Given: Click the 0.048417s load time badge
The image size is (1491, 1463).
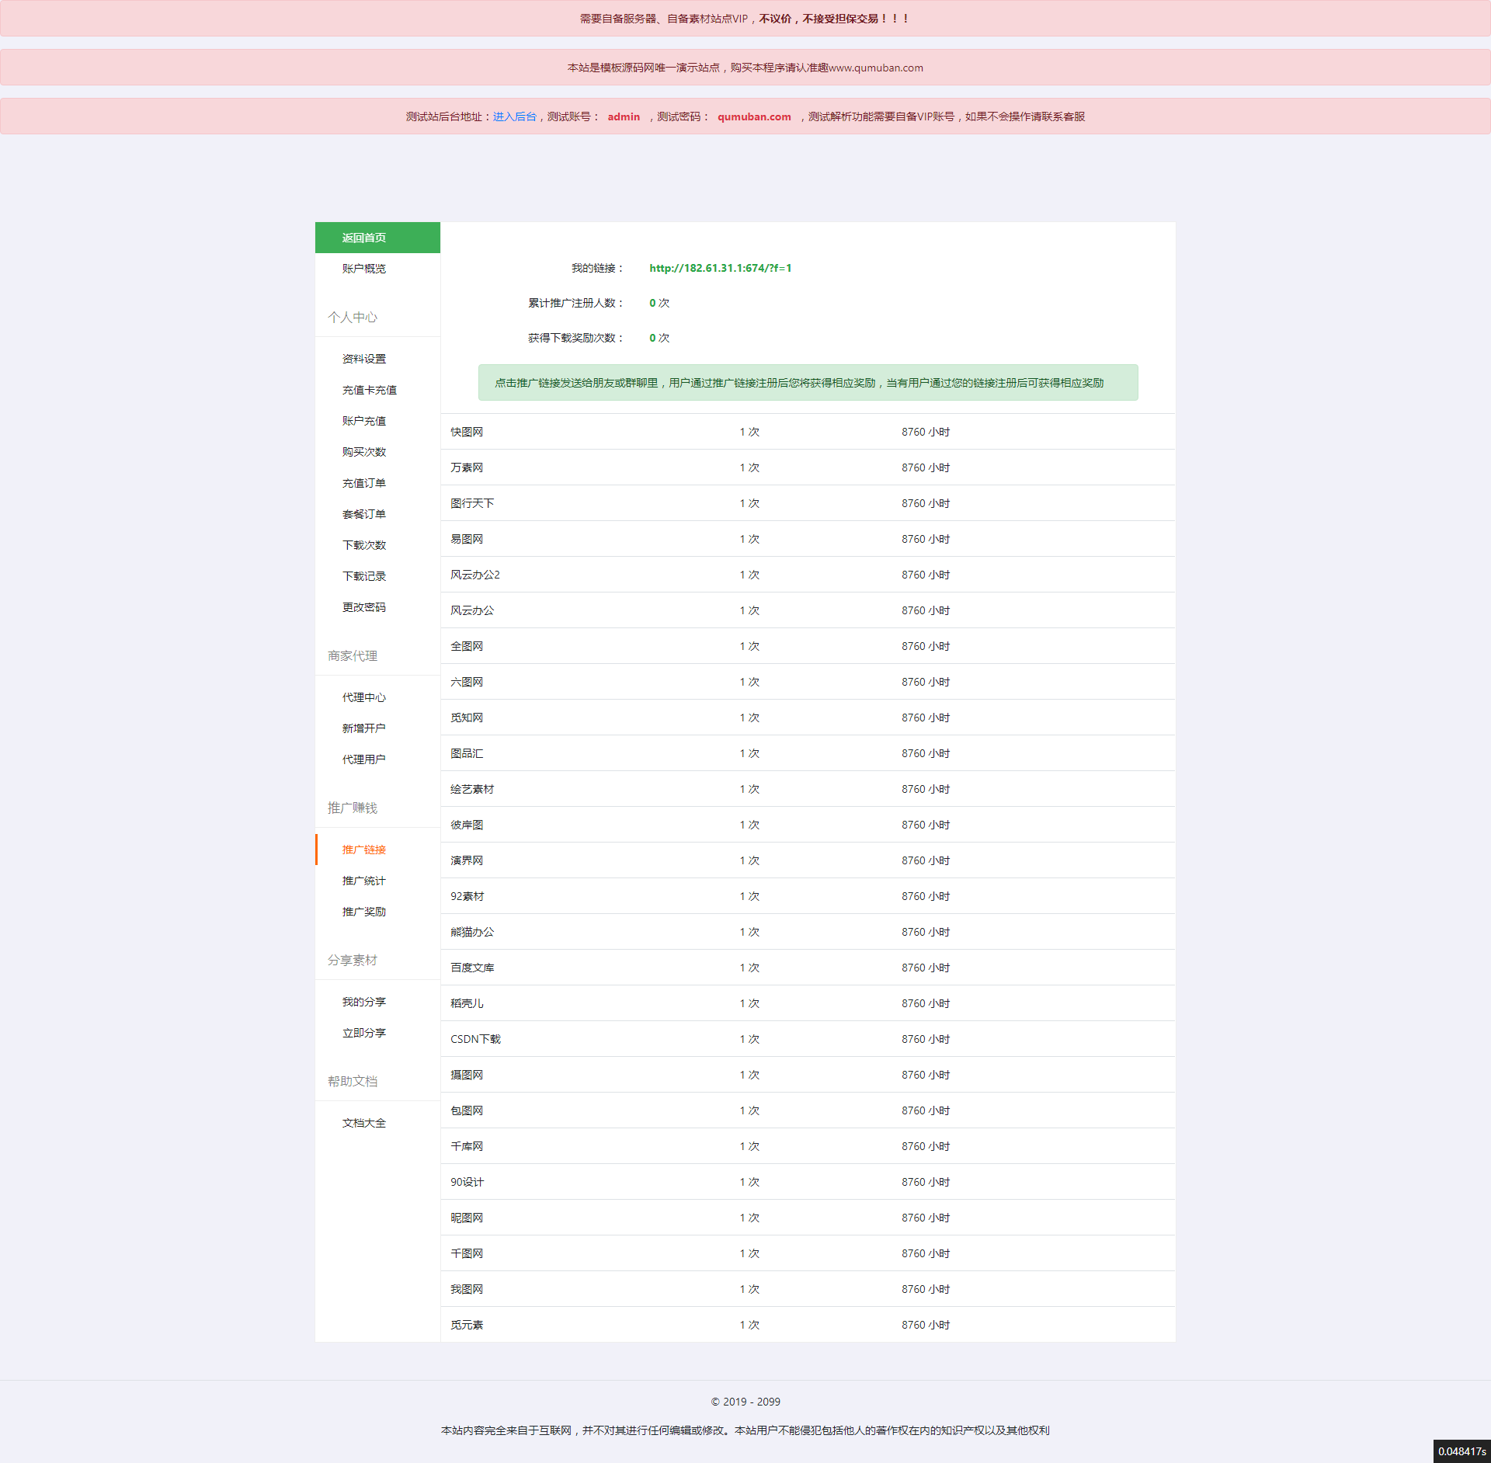Looking at the screenshot, I should pyautogui.click(x=1461, y=1451).
